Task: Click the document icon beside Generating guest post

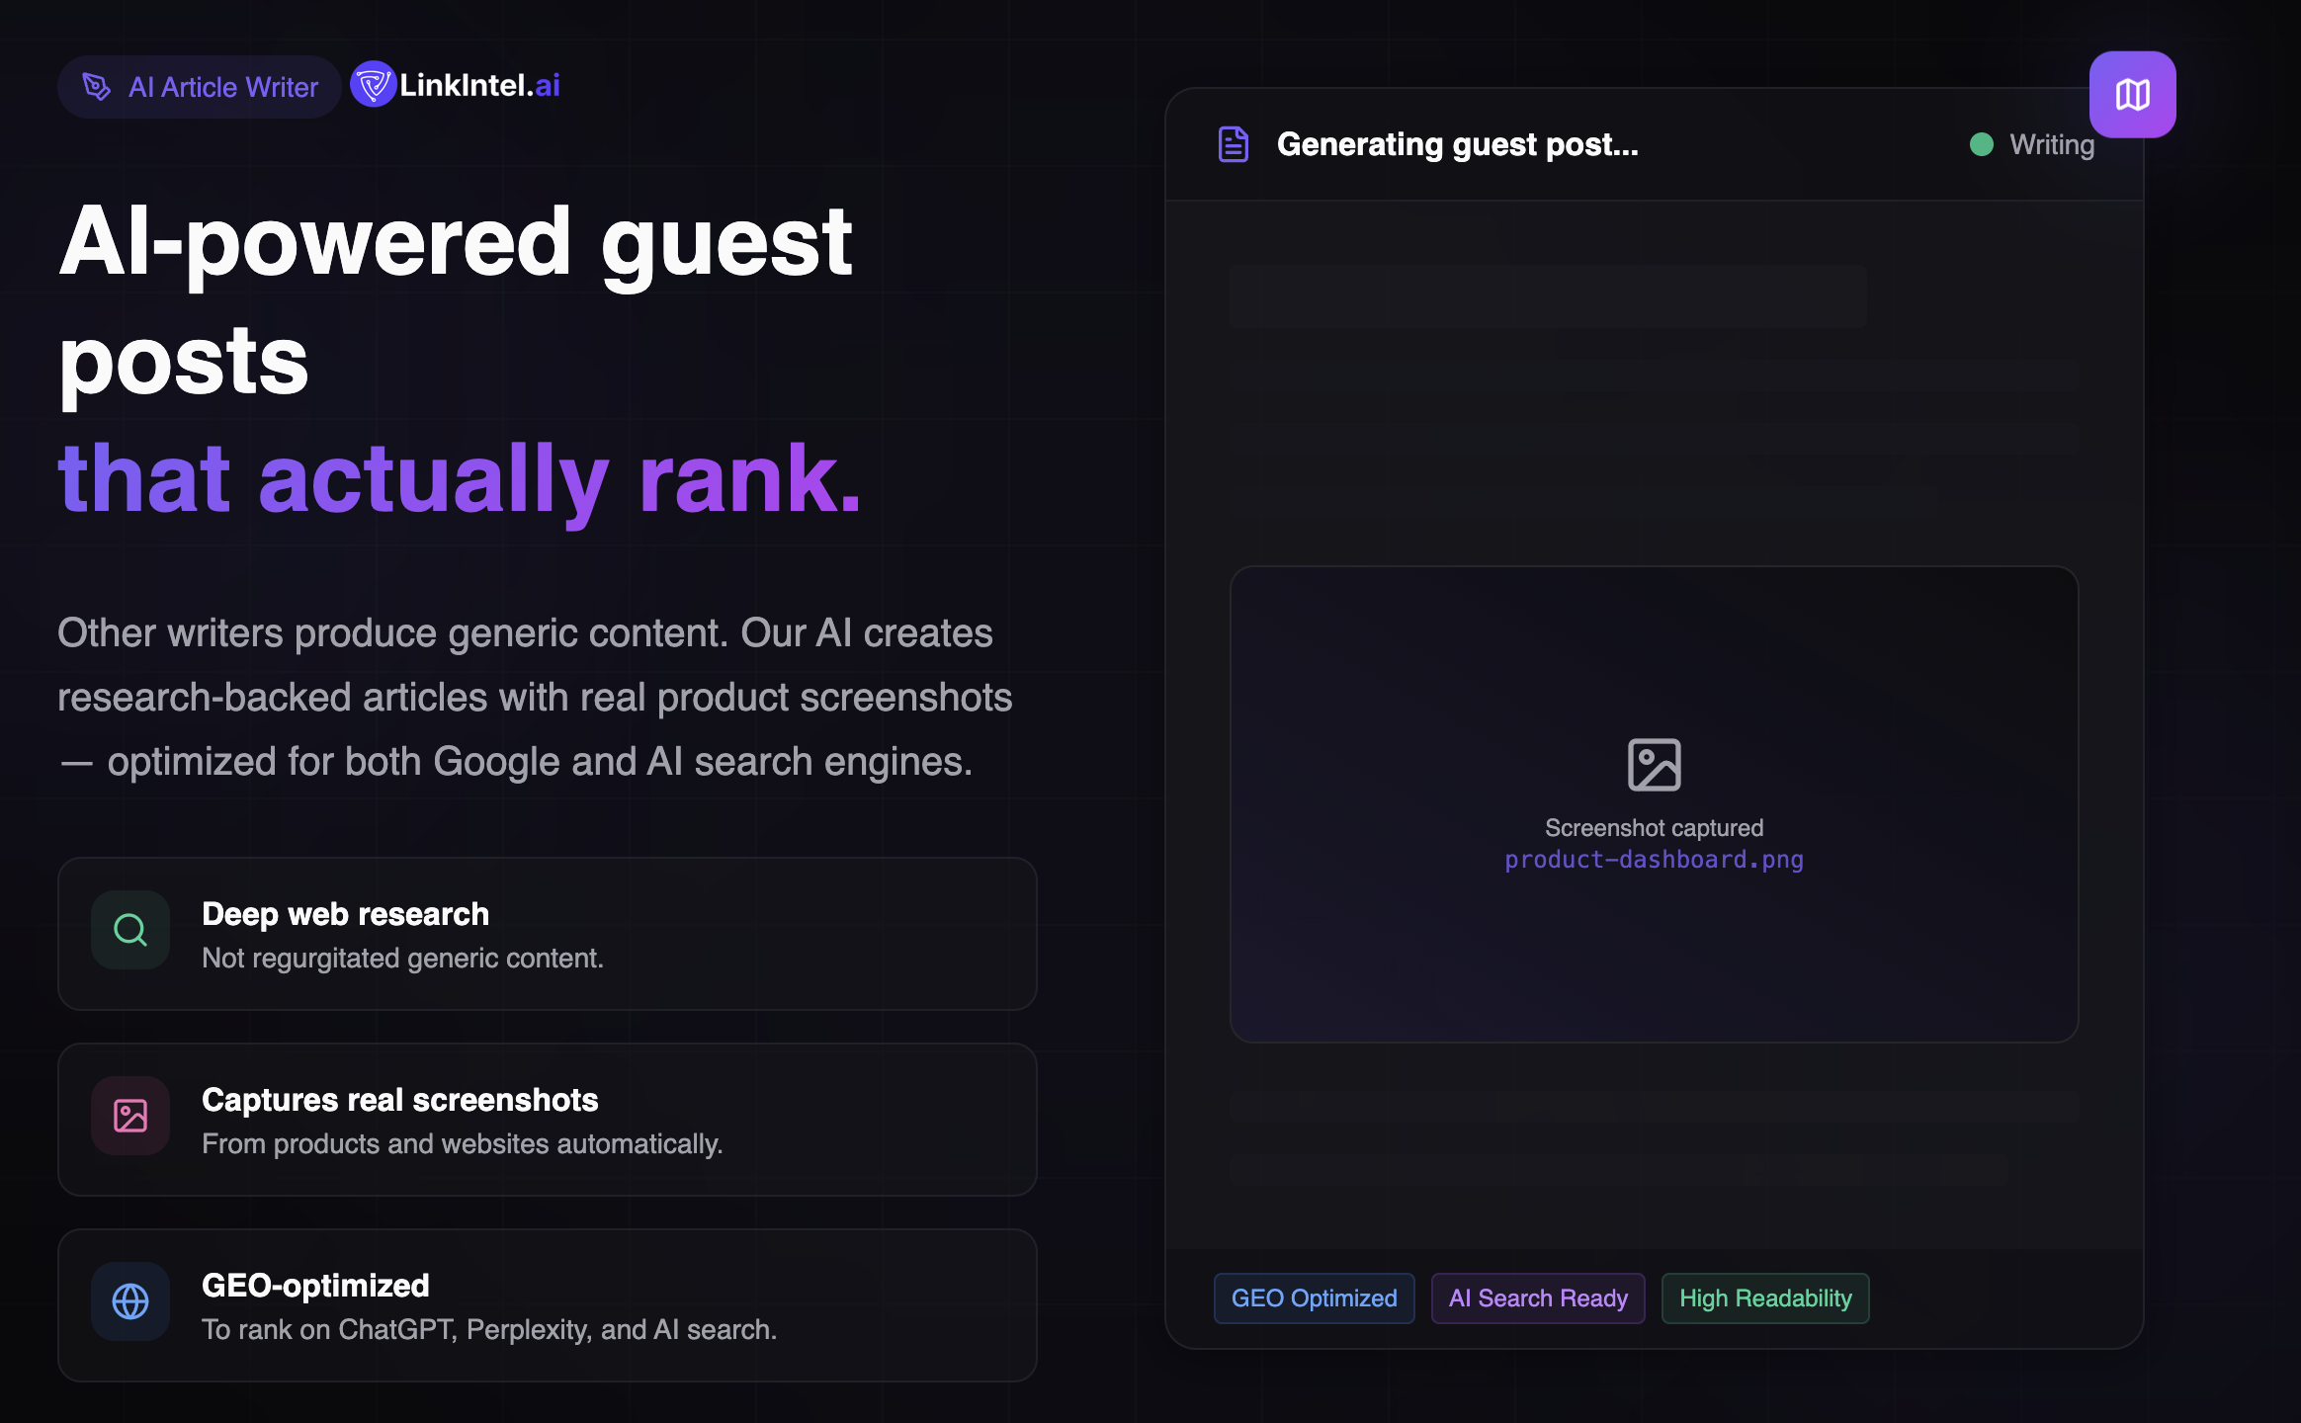Action: tap(1234, 144)
